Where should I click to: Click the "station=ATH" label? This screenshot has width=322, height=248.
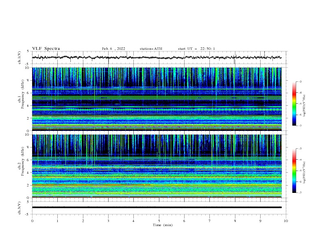[x=151, y=49]
